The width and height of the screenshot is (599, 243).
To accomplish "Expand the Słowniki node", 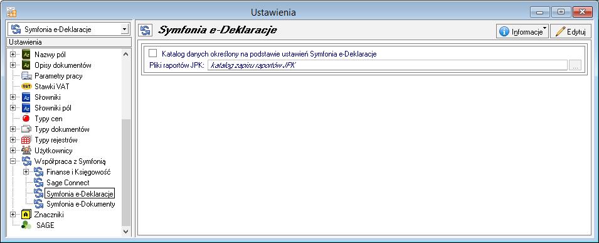I will (x=13, y=97).
